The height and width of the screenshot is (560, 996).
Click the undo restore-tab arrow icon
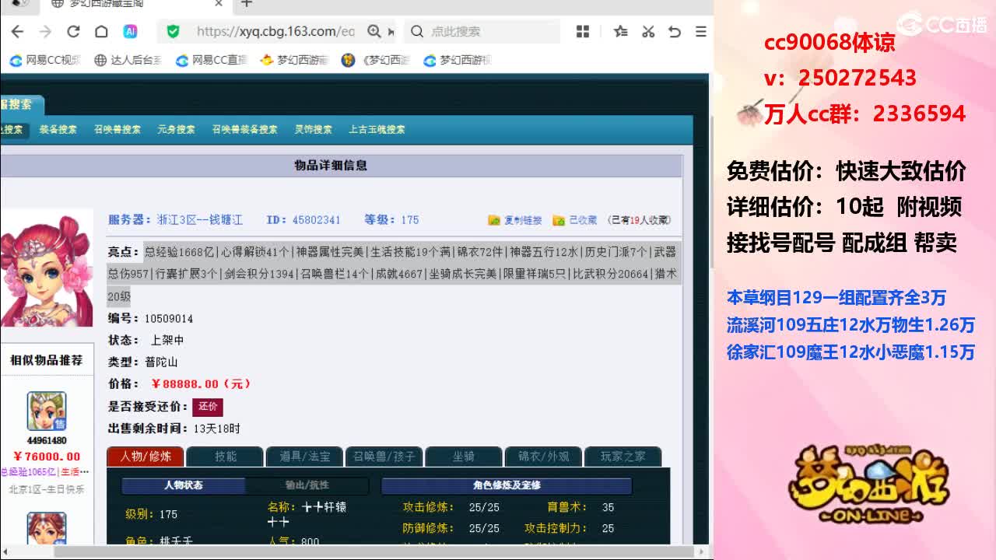(x=675, y=31)
